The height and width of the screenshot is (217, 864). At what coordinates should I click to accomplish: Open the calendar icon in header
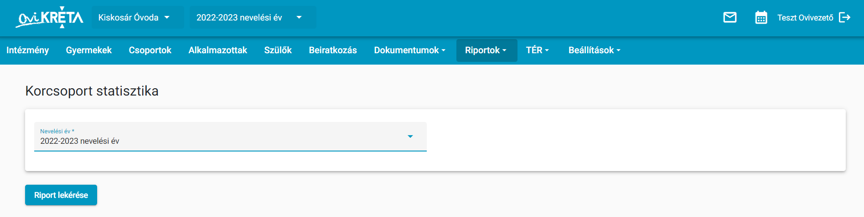[761, 17]
